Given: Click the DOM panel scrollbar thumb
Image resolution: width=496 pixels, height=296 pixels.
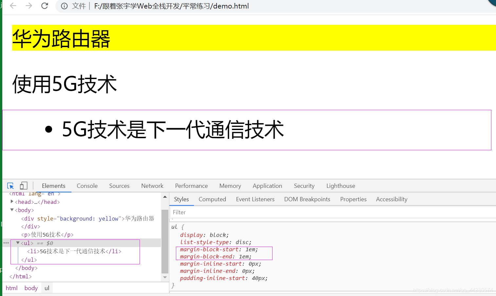Looking at the screenshot, I should coord(165,241).
